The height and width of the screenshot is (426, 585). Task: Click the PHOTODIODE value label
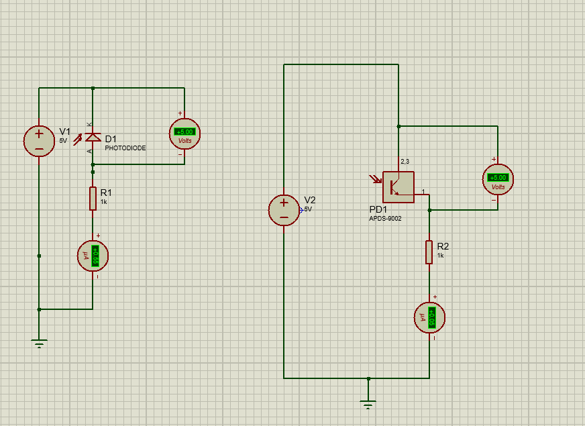pos(125,148)
